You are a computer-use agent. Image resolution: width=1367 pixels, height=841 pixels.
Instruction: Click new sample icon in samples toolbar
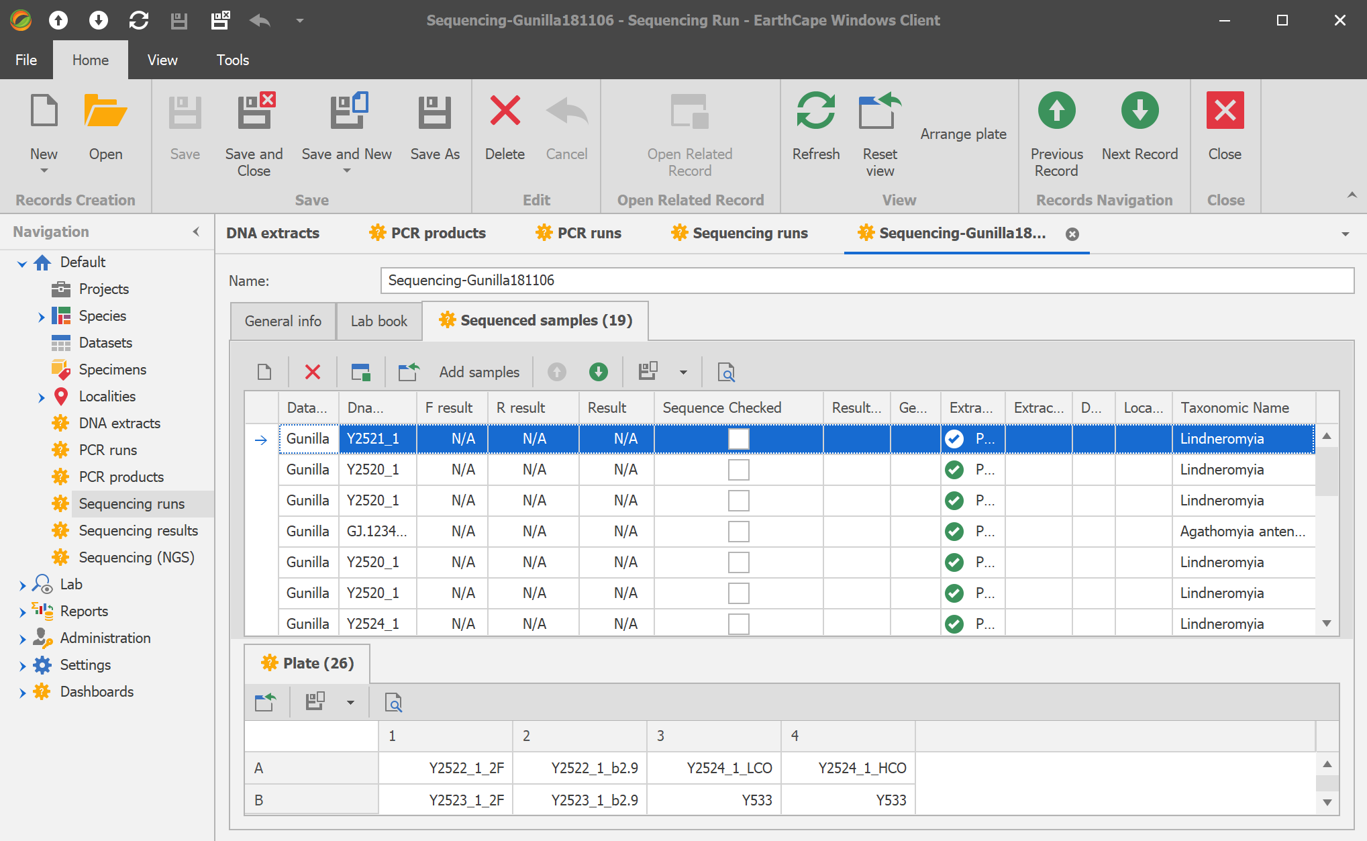point(264,372)
